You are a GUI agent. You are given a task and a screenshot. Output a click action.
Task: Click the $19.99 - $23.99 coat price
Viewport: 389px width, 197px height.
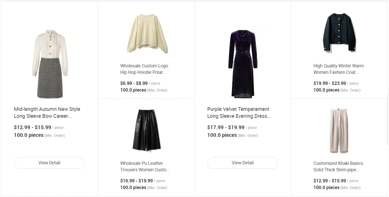point(329,83)
